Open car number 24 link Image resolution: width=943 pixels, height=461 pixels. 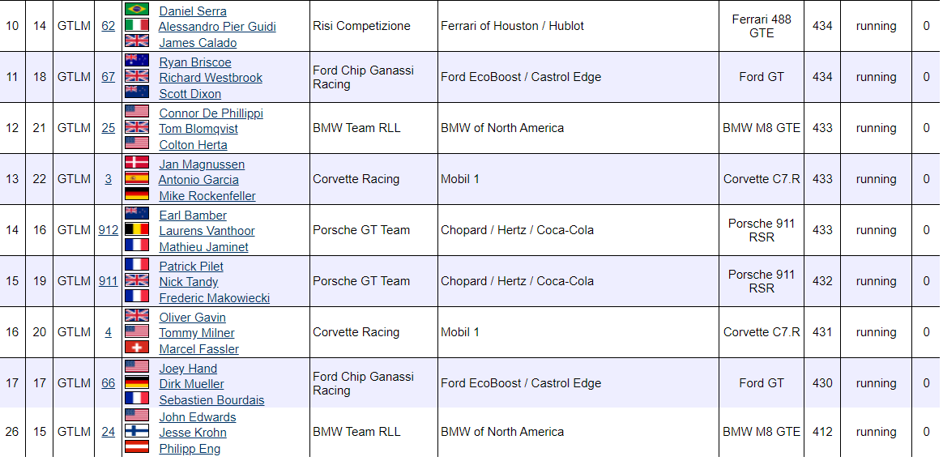pyautogui.click(x=109, y=432)
